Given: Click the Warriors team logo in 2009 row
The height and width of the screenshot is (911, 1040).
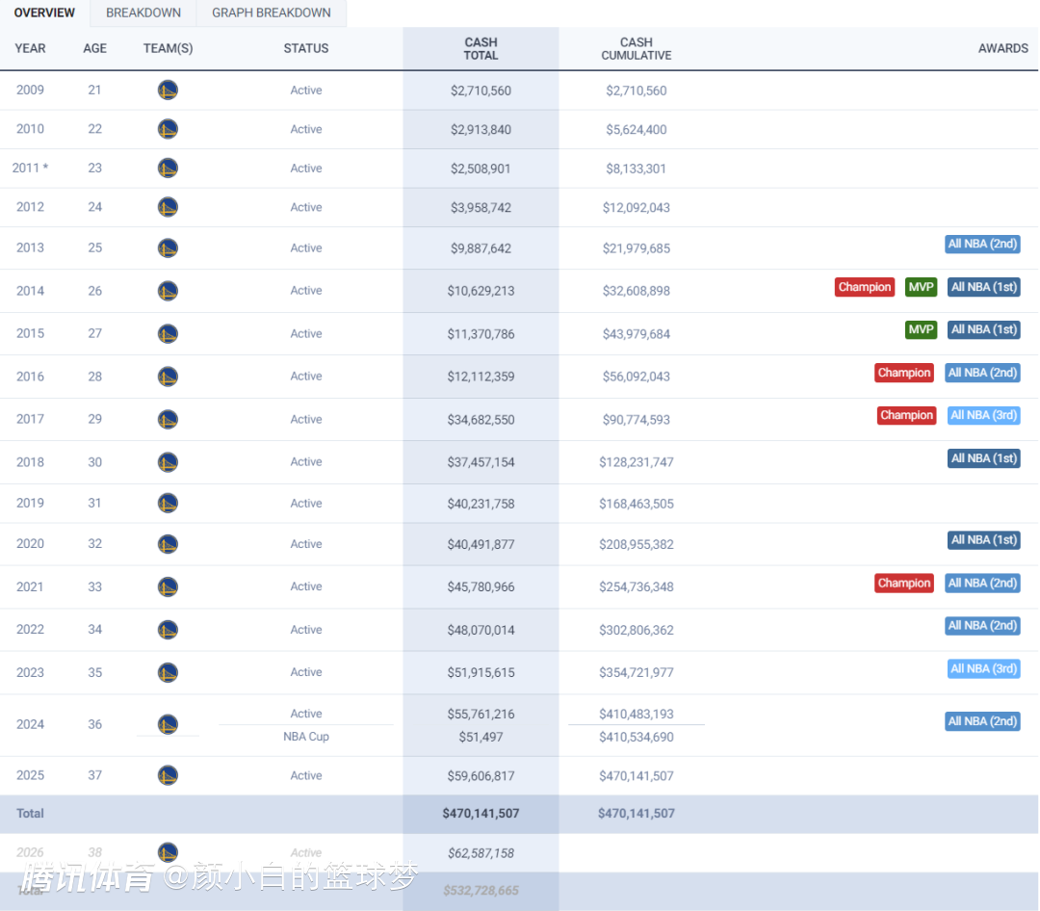Looking at the screenshot, I should (x=168, y=90).
